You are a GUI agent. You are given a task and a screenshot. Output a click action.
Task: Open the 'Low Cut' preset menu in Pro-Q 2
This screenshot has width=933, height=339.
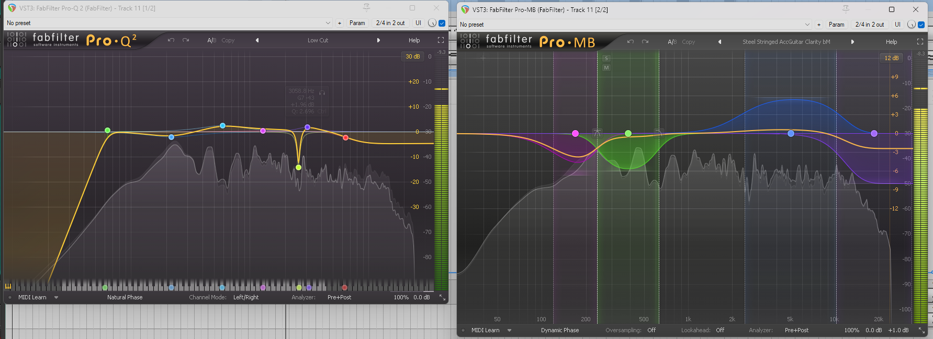[318, 40]
